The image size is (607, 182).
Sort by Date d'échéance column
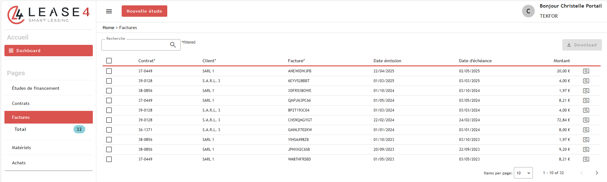pyautogui.click(x=475, y=61)
